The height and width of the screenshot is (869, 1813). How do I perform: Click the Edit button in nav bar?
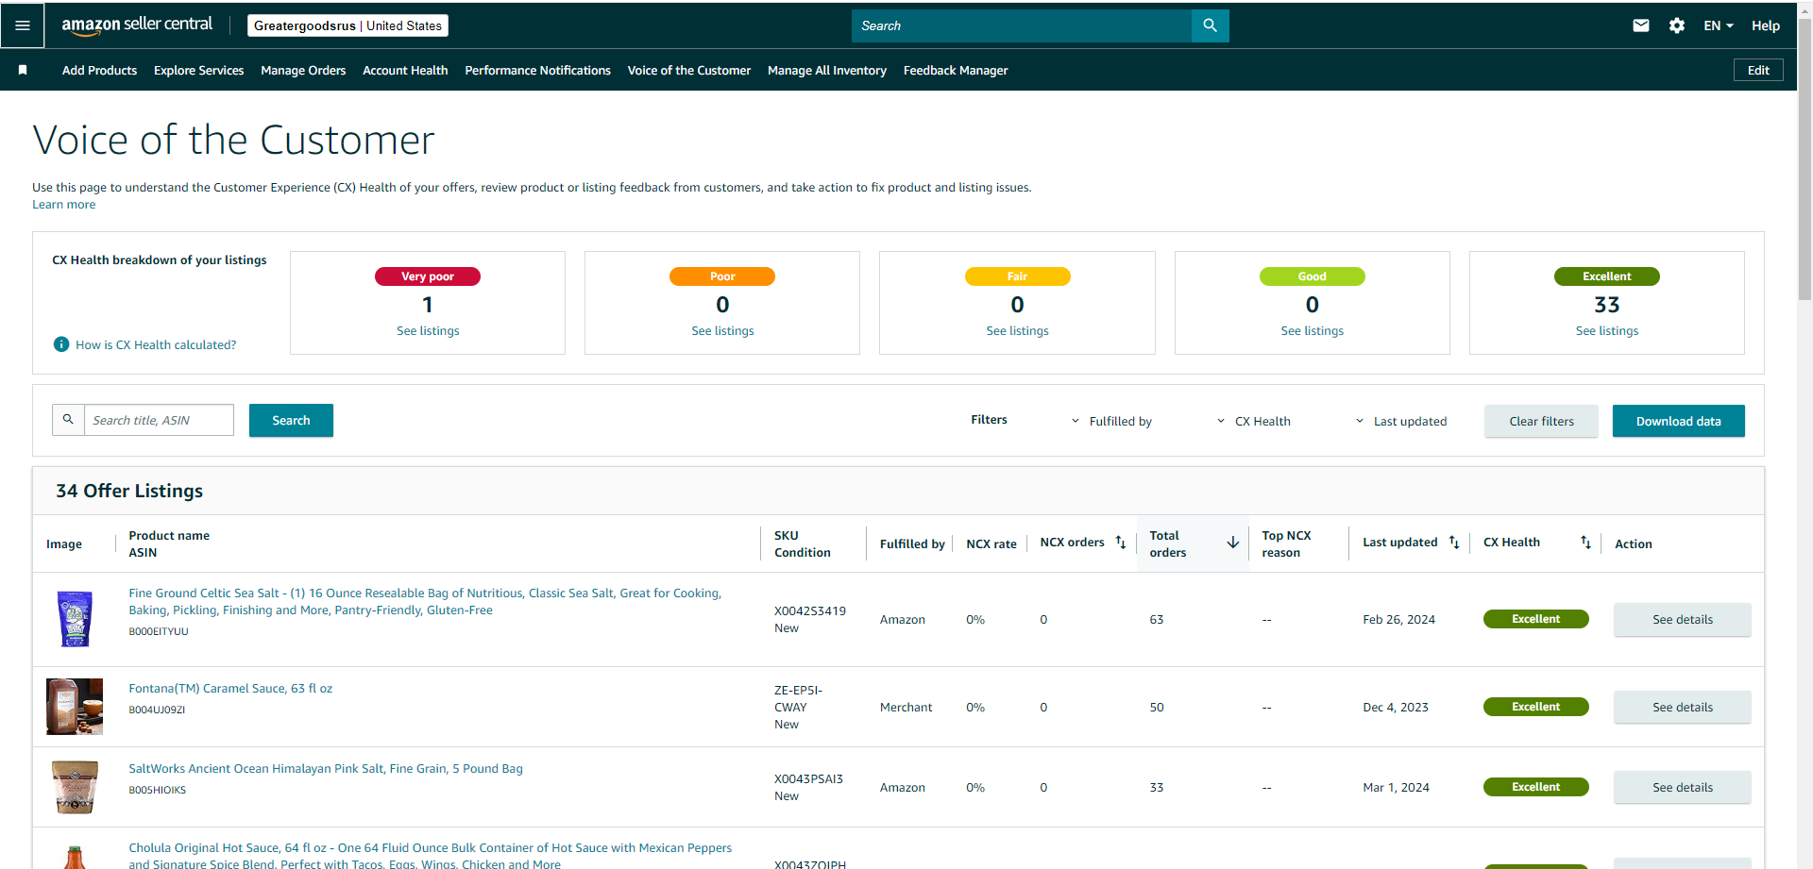[x=1758, y=70]
